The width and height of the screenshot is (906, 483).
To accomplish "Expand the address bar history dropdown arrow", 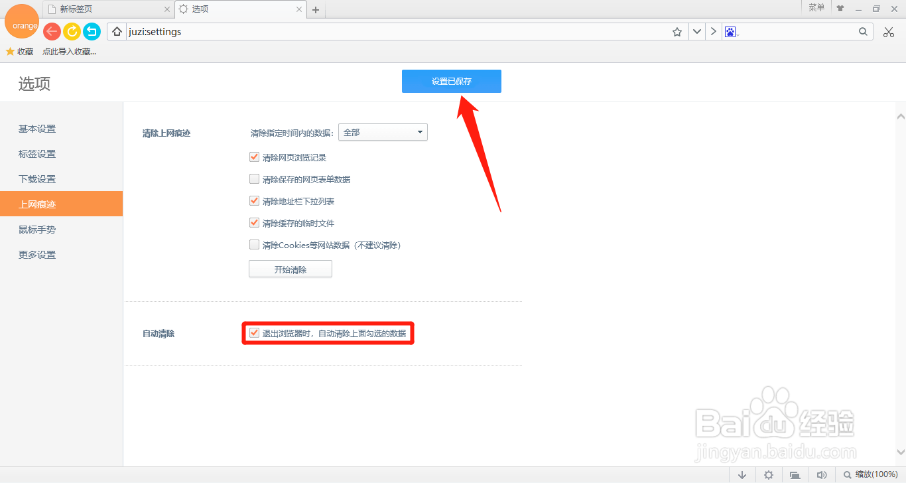I will pyautogui.click(x=696, y=32).
